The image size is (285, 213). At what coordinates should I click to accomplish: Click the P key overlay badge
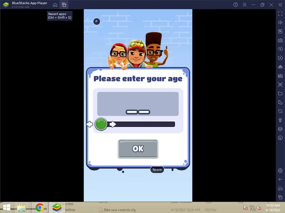[97, 21]
